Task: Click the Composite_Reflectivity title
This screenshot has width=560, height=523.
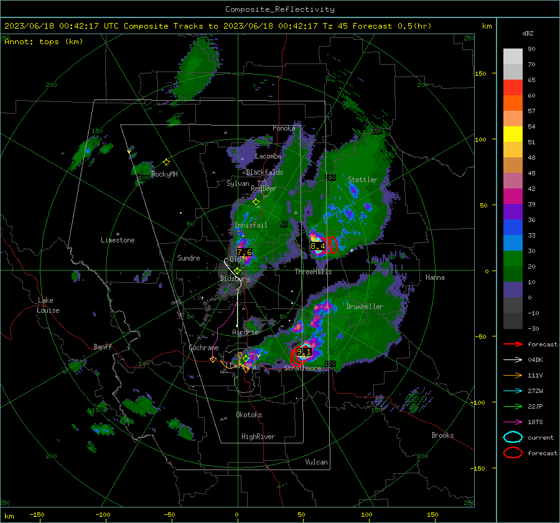Action: tap(280, 9)
